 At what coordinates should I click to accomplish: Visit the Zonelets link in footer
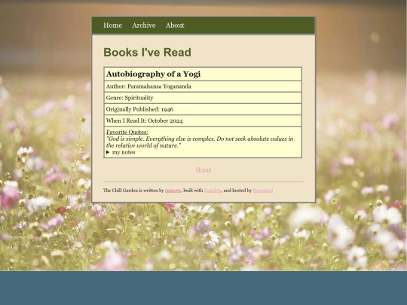213,191
